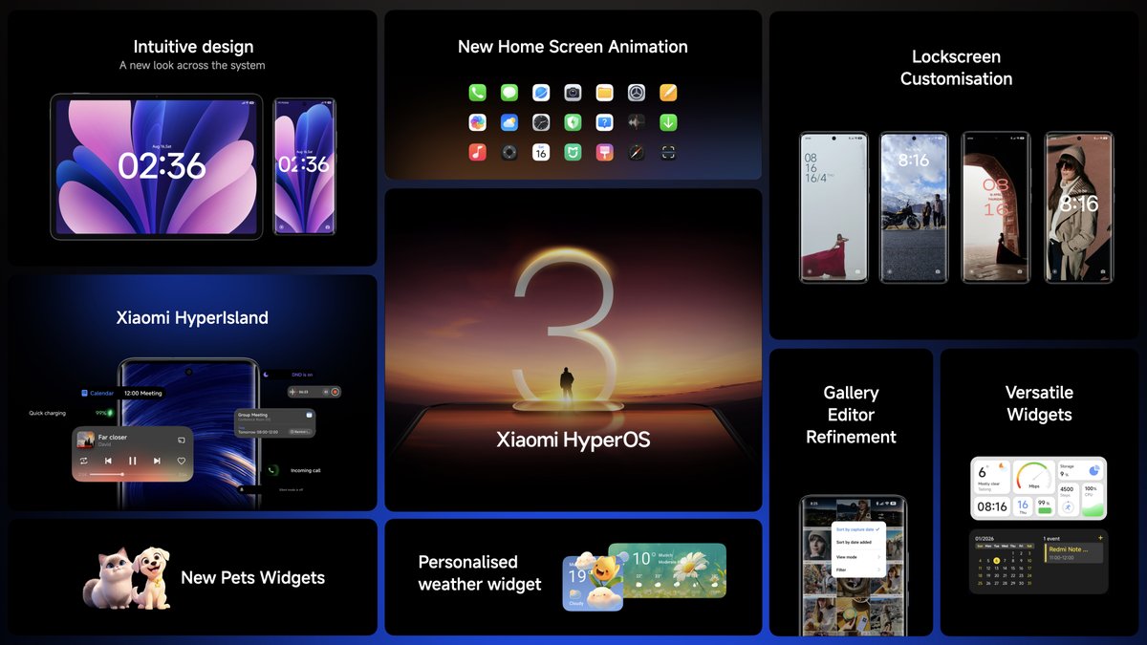Viewport: 1147px width, 645px height.
Task: Open the green Security shield icon
Action: pyautogui.click(x=573, y=122)
